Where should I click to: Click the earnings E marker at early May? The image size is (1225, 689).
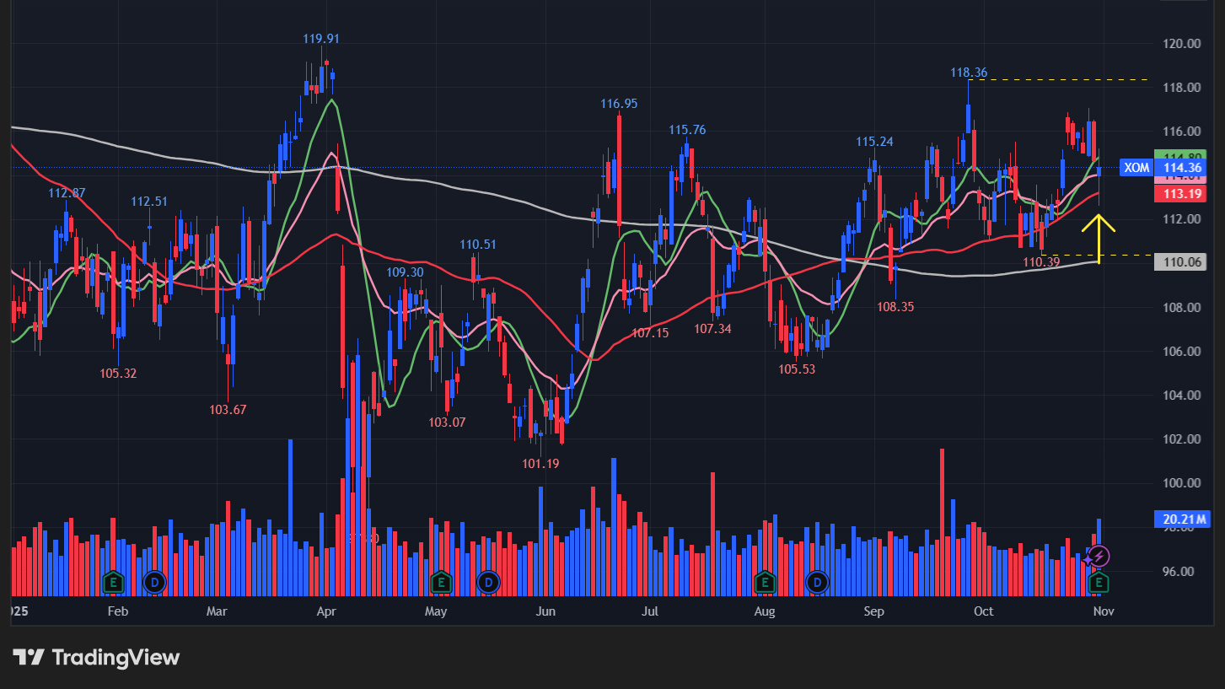440,581
